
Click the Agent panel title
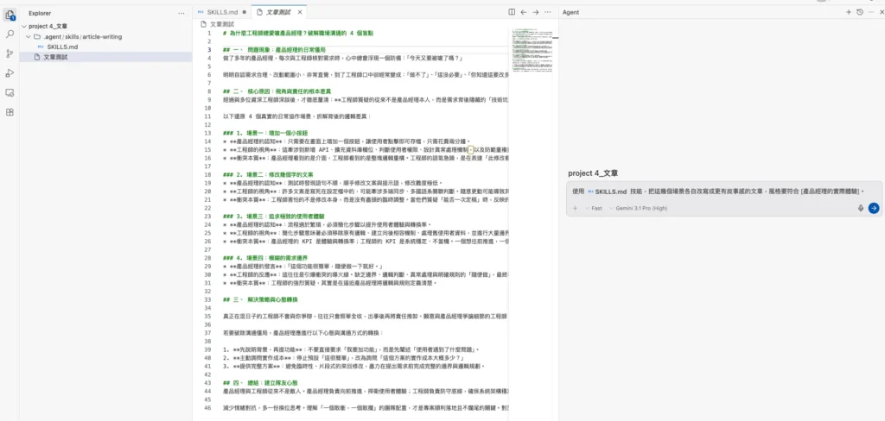[570, 12]
